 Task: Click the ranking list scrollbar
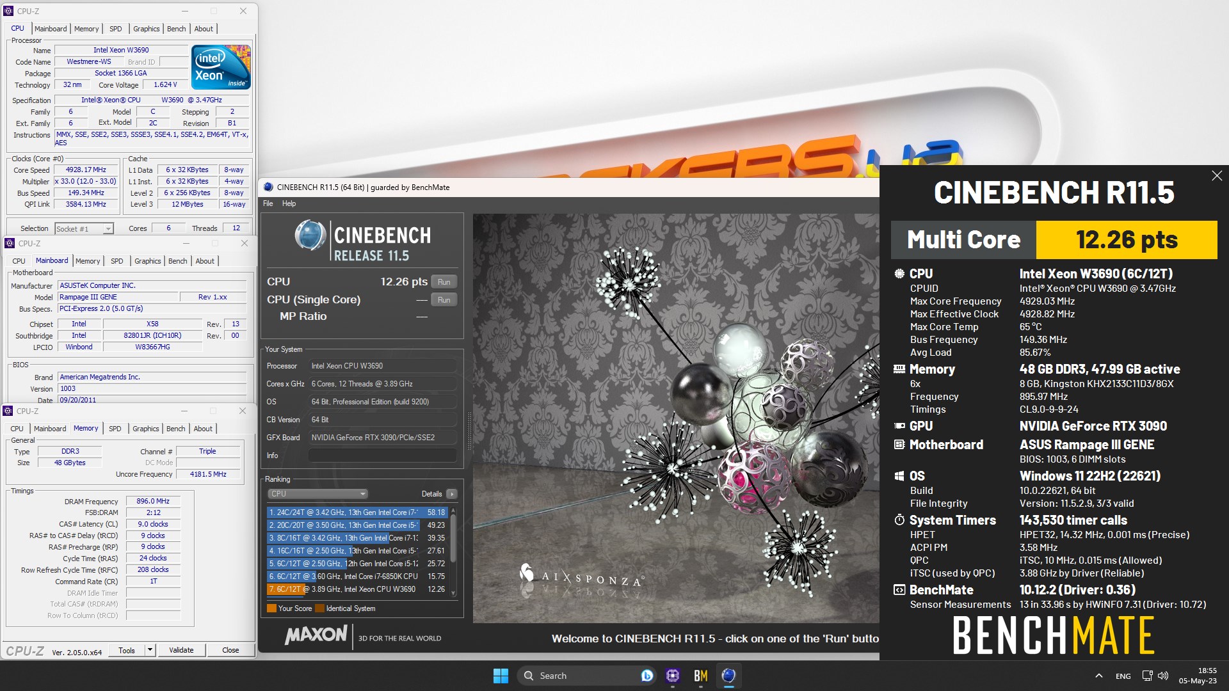pyautogui.click(x=454, y=551)
